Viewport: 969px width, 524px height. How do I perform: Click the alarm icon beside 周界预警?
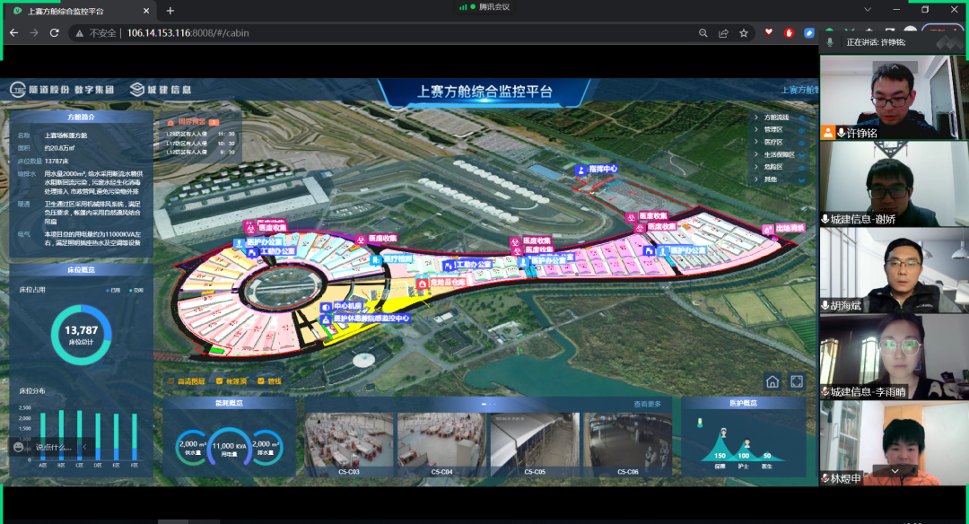point(170,122)
